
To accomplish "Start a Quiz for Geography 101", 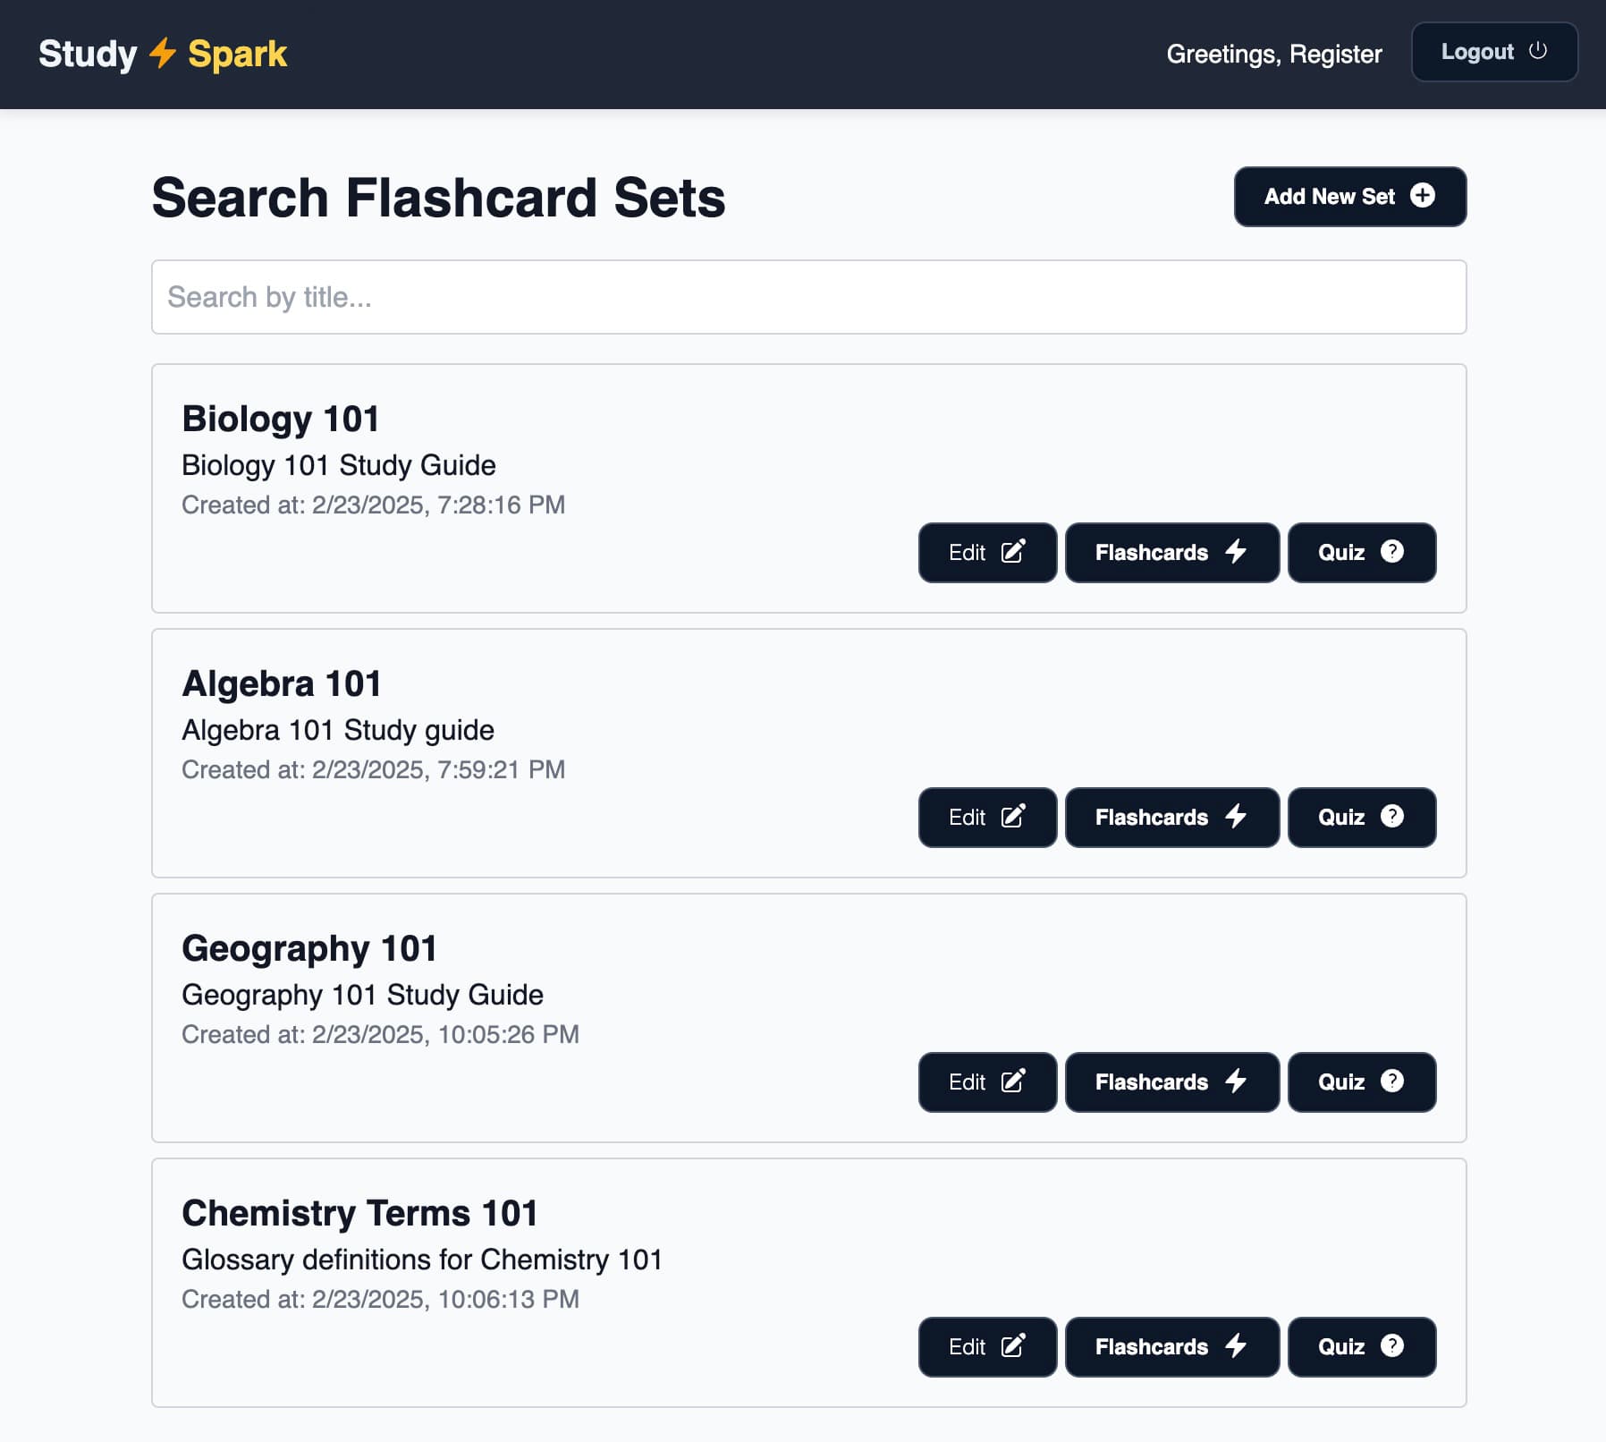I will 1361,1082.
